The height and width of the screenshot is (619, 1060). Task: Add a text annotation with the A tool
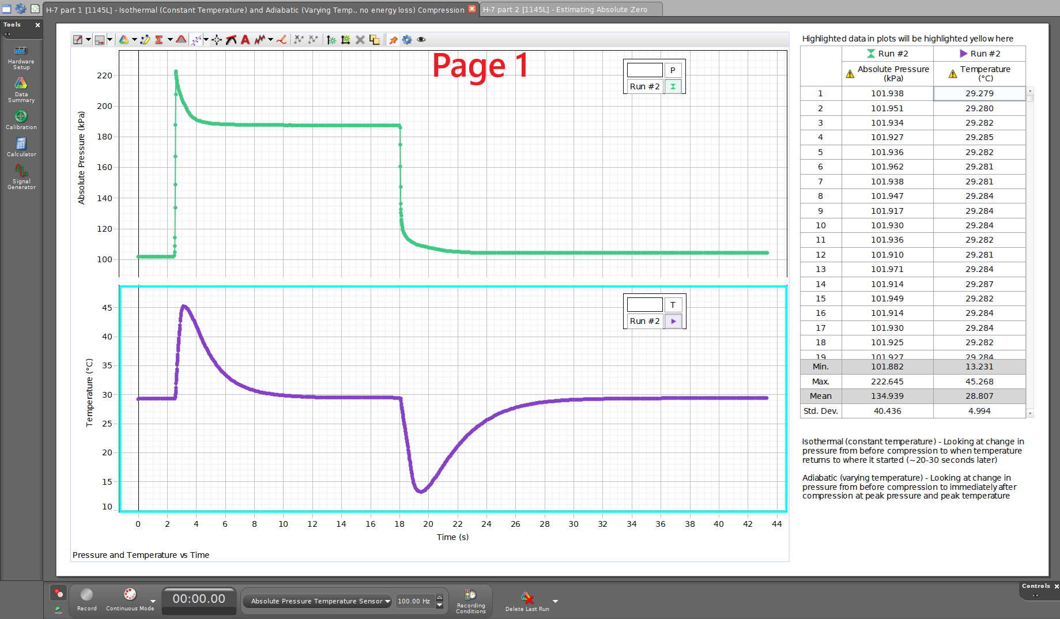245,40
